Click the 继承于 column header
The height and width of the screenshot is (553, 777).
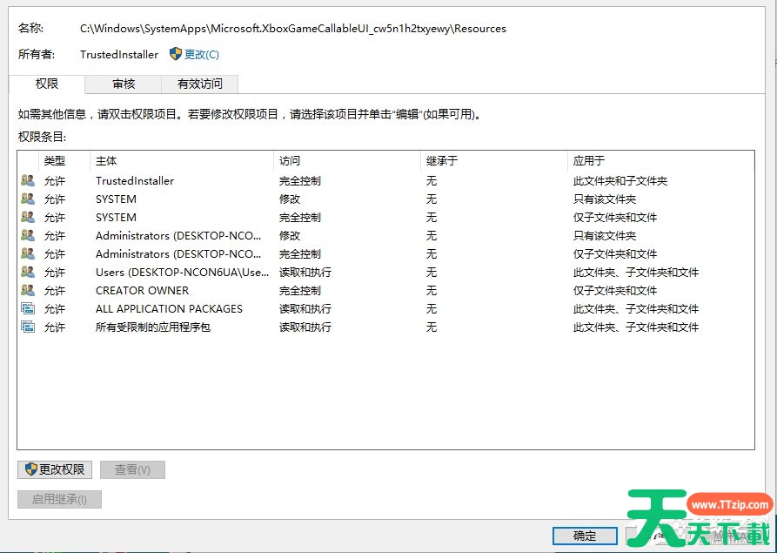pyautogui.click(x=492, y=161)
